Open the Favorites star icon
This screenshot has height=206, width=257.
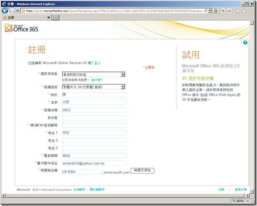point(244,11)
